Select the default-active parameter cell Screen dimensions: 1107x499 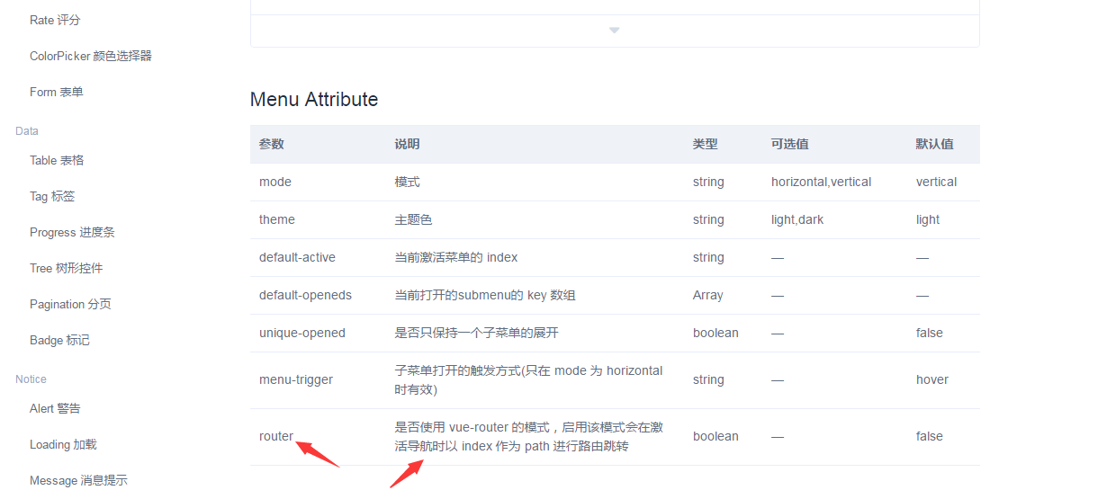point(297,257)
